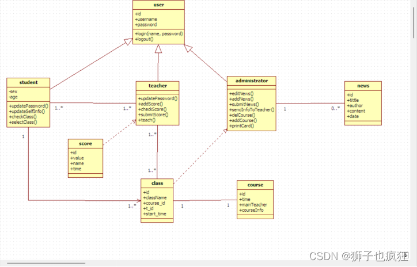Select the +printCard() operation
417x267 pixels.
241,125
